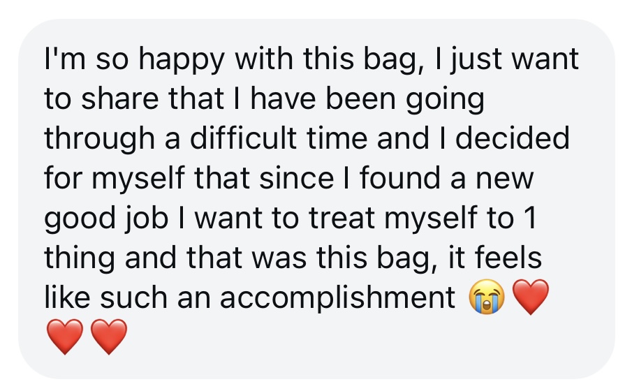Viewport: 632px width, 391px height.
Task: Click the word "happy" in the first line
Action: point(181,59)
